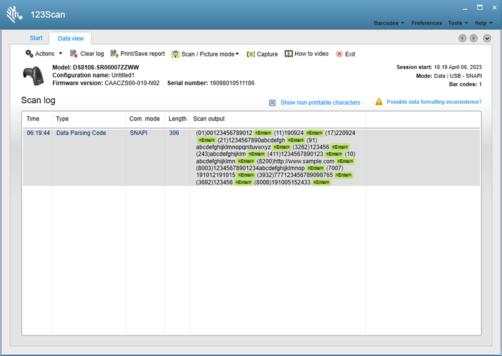Open the How to video icon

tap(289, 54)
